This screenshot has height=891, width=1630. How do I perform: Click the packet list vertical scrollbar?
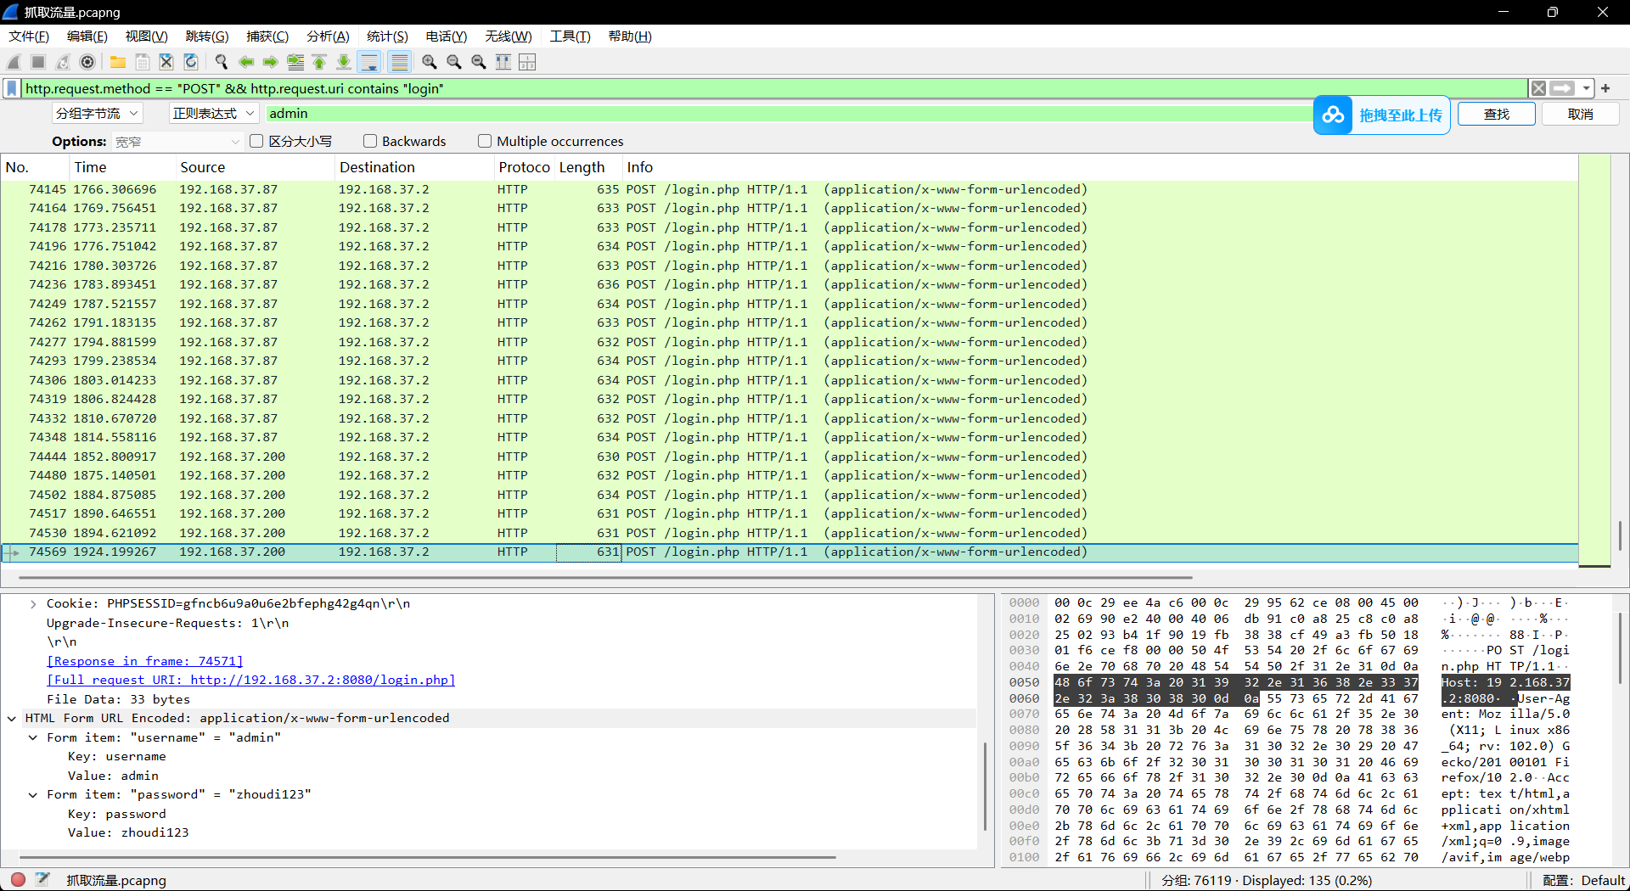[x=1621, y=535]
